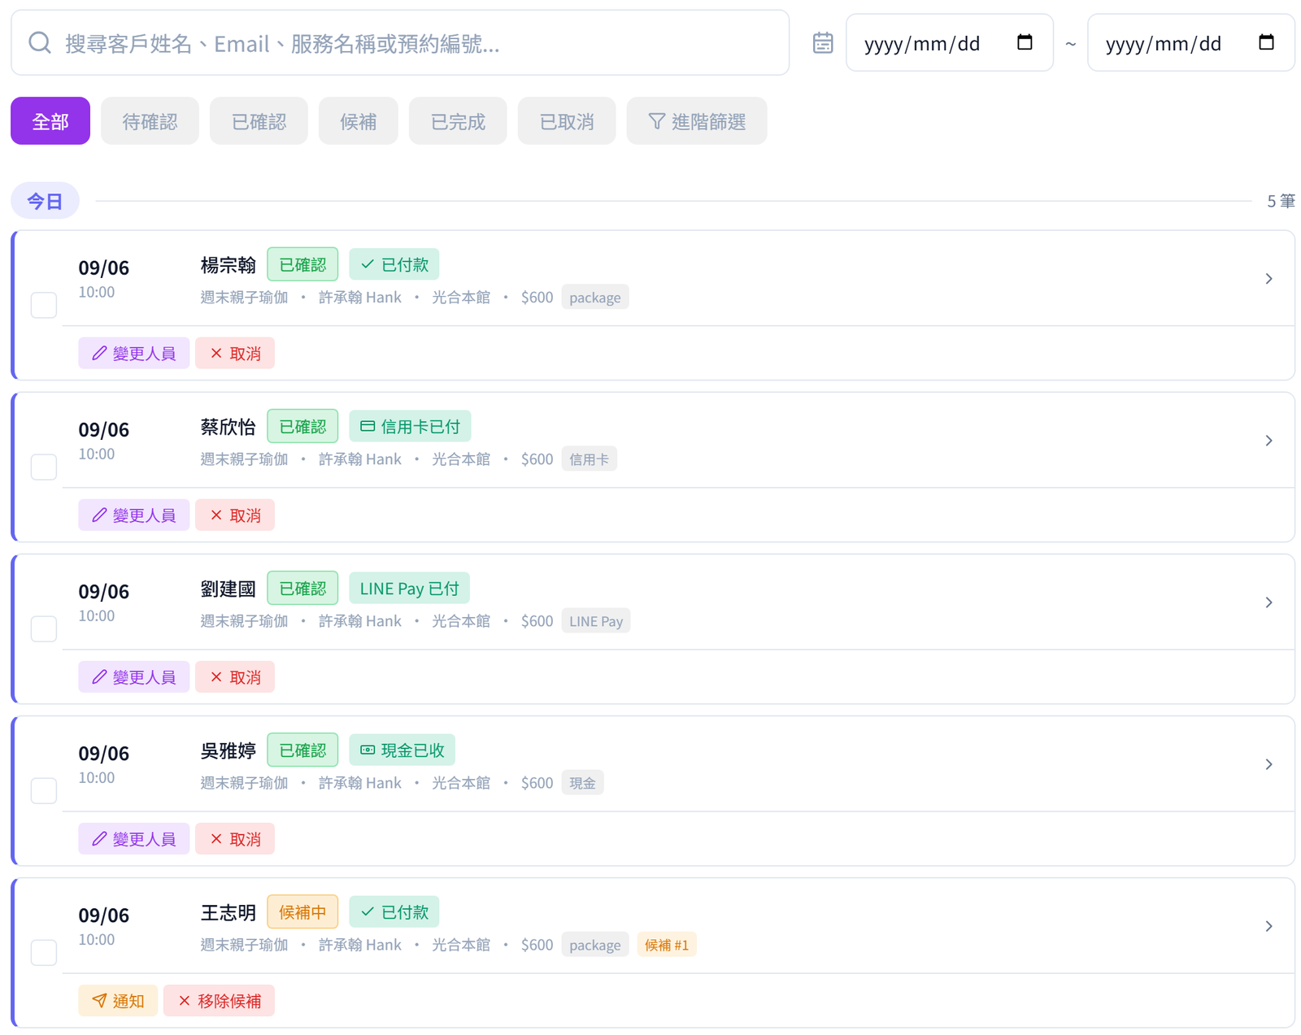Screen dimensions: 1301x1035
Task: Click credit card icon in 信用卡已付 badge
Action: 368,426
